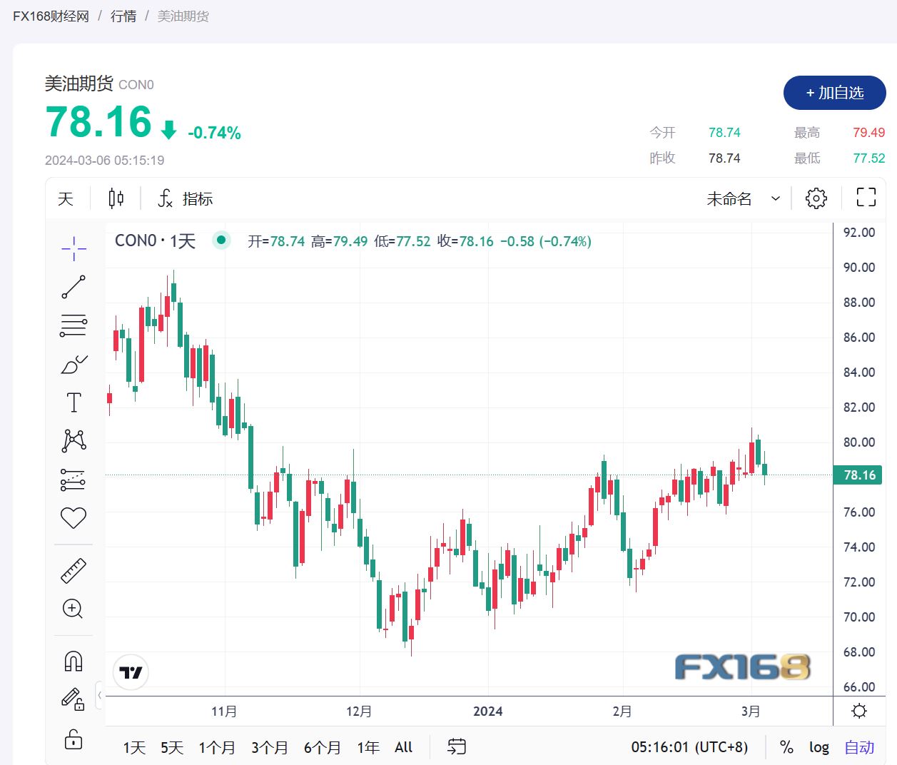Open the chart patterns tool
The image size is (897, 765).
74,441
